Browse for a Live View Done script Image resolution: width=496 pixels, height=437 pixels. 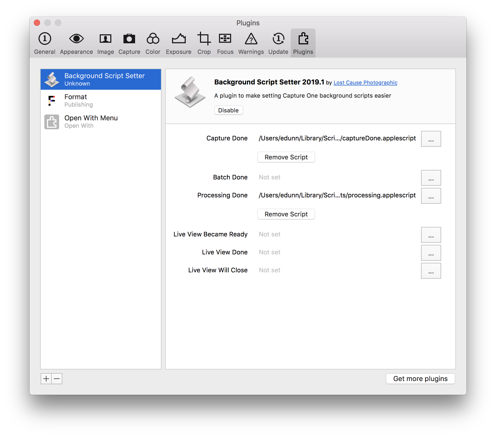431,253
